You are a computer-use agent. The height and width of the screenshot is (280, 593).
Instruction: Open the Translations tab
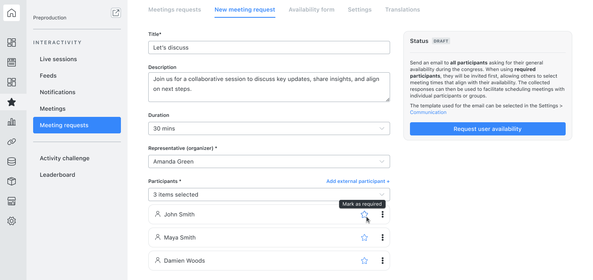(x=403, y=9)
